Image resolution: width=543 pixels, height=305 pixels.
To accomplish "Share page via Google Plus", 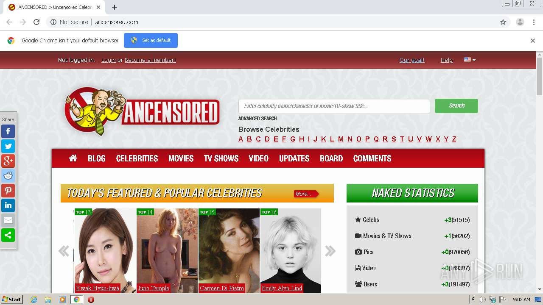I will [8, 161].
